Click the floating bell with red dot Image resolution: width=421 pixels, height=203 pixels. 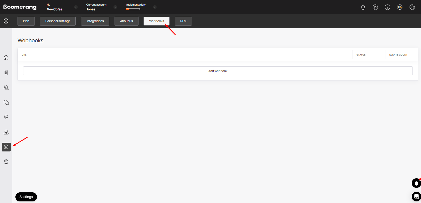(416, 183)
